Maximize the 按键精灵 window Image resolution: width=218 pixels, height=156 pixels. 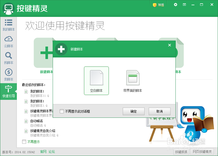tap(201, 5)
